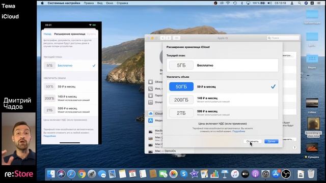Go back with the left chevron in Apple ID window
This screenshot has width=326, height=183.
(x=163, y=38)
